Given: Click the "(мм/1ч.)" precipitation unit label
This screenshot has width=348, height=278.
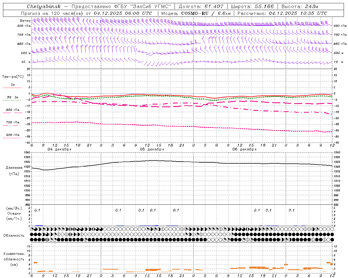Looking at the screenshot, I should (14, 219).
